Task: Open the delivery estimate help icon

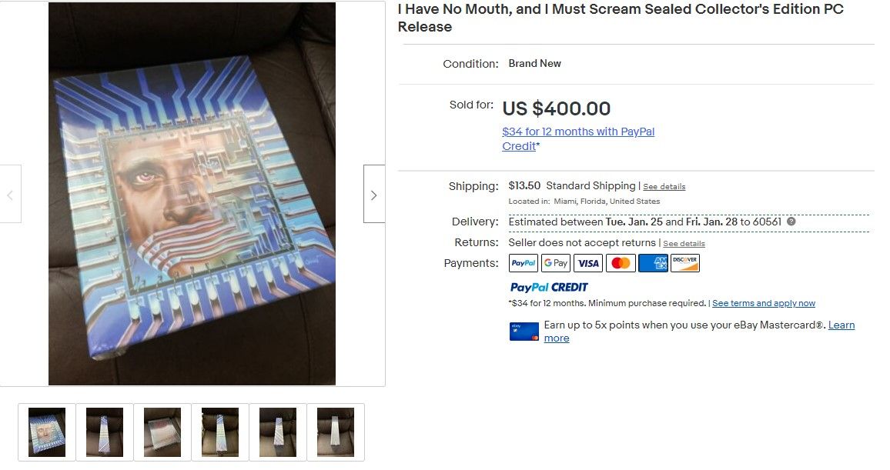Action: [791, 222]
